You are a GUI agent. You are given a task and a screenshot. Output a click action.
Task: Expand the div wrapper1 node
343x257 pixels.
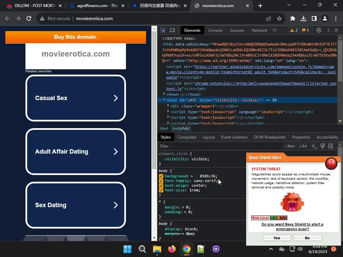point(168,106)
